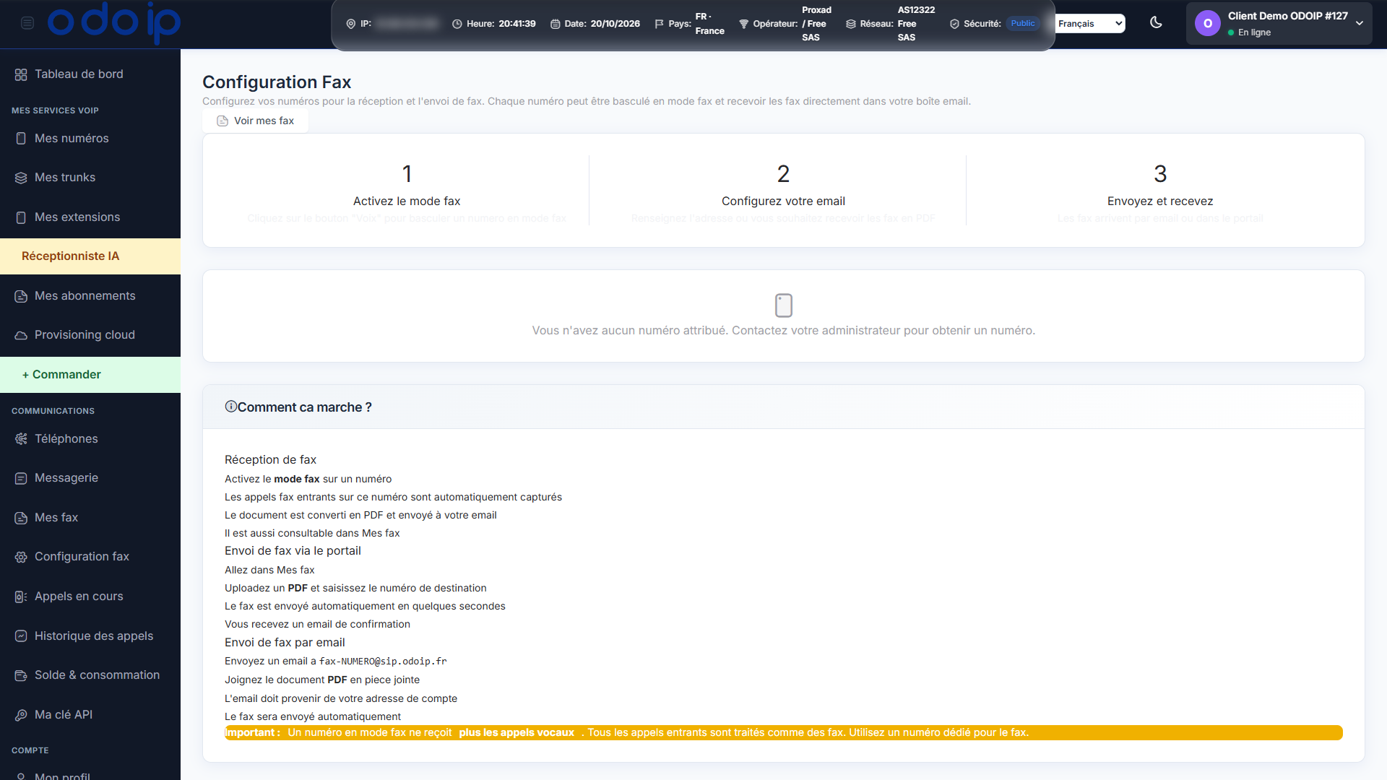
Task: Click the En ligne status indicator
Action: (x=1250, y=32)
